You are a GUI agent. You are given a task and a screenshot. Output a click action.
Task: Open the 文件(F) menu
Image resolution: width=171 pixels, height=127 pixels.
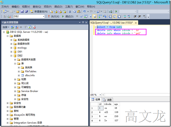(x=5, y=7)
